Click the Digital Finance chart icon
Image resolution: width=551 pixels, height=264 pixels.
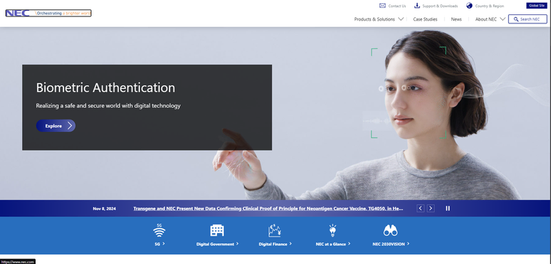click(274, 230)
